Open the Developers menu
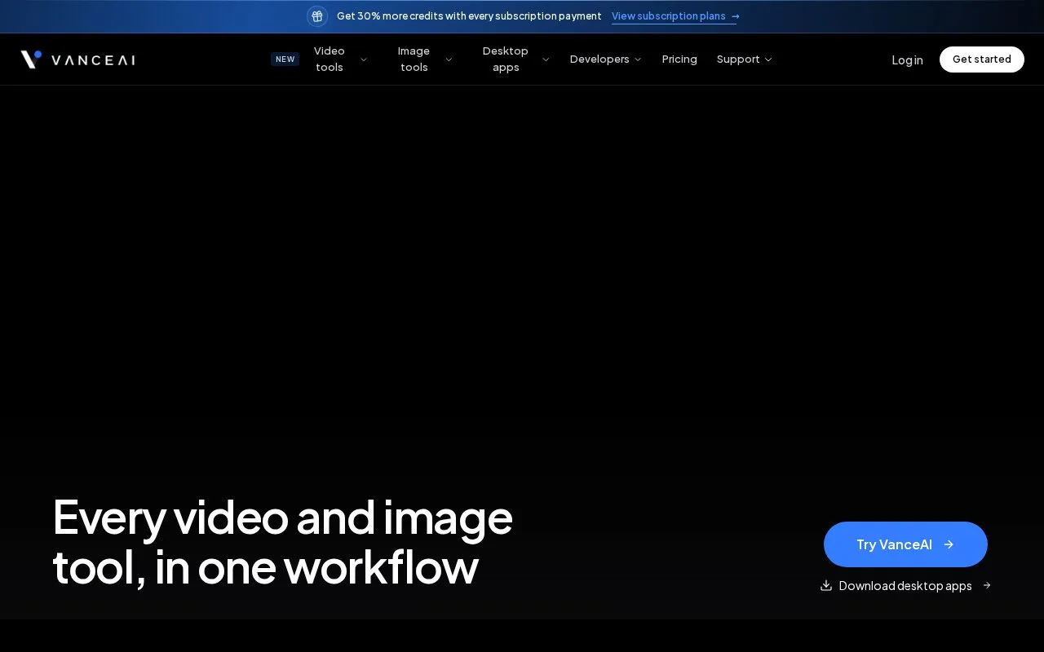The height and width of the screenshot is (652, 1044). tap(599, 59)
